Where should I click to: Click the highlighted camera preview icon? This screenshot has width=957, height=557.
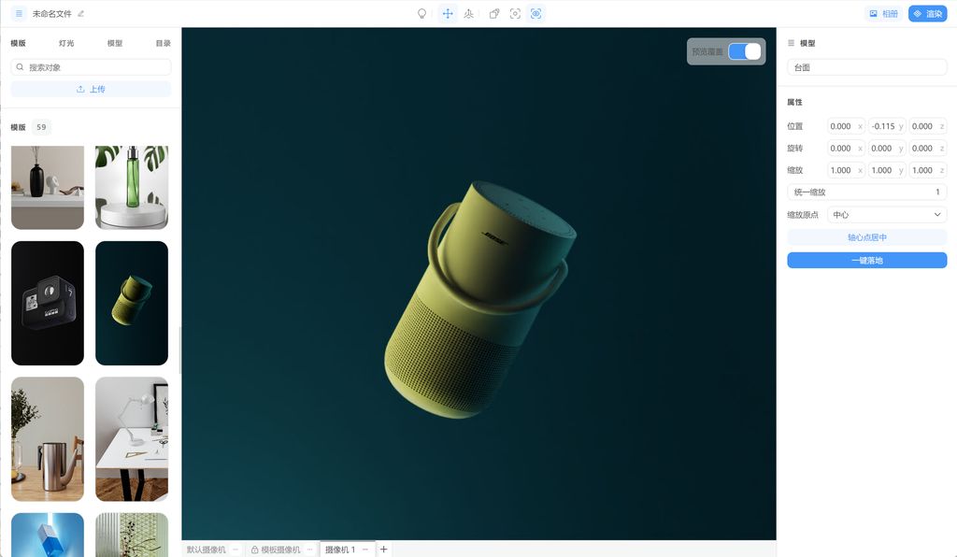tap(536, 14)
